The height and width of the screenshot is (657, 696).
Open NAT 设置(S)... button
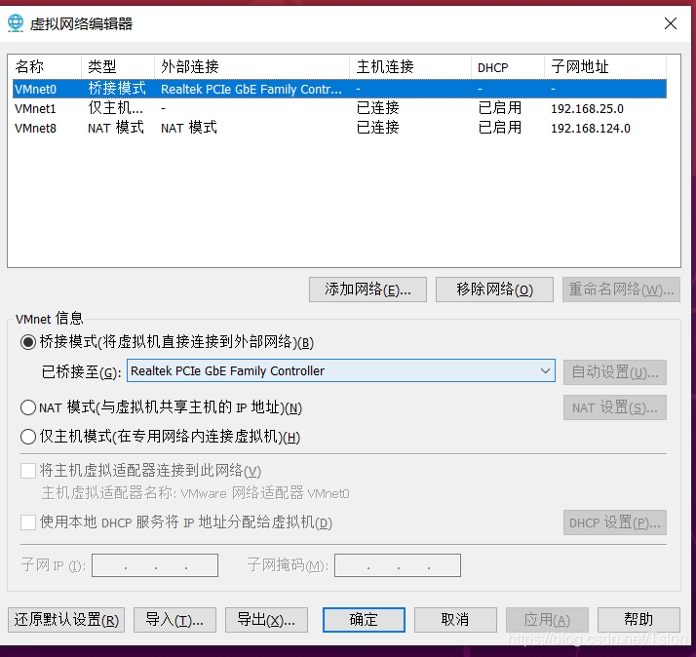click(x=615, y=407)
